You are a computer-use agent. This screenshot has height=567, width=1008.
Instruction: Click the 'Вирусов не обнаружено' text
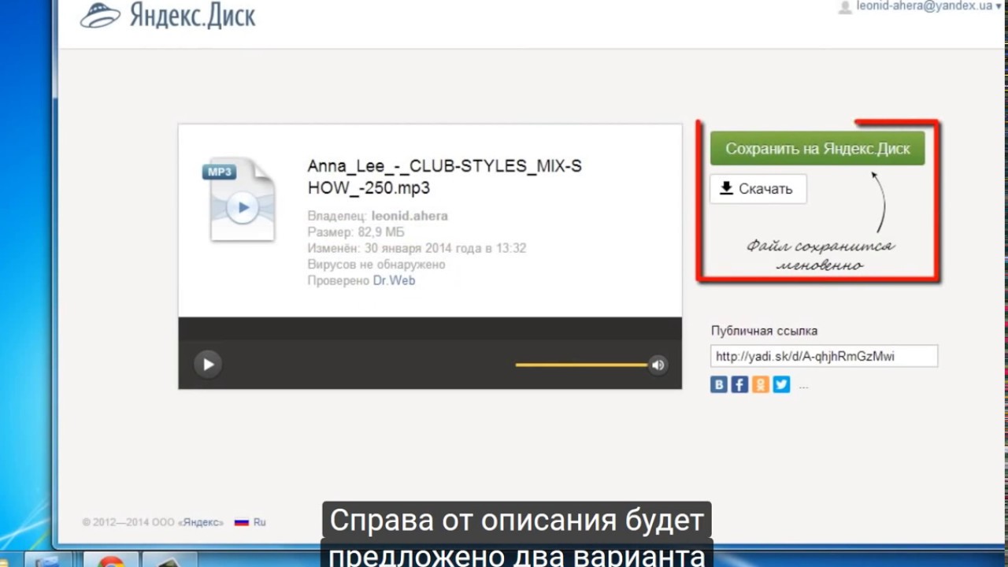(376, 265)
